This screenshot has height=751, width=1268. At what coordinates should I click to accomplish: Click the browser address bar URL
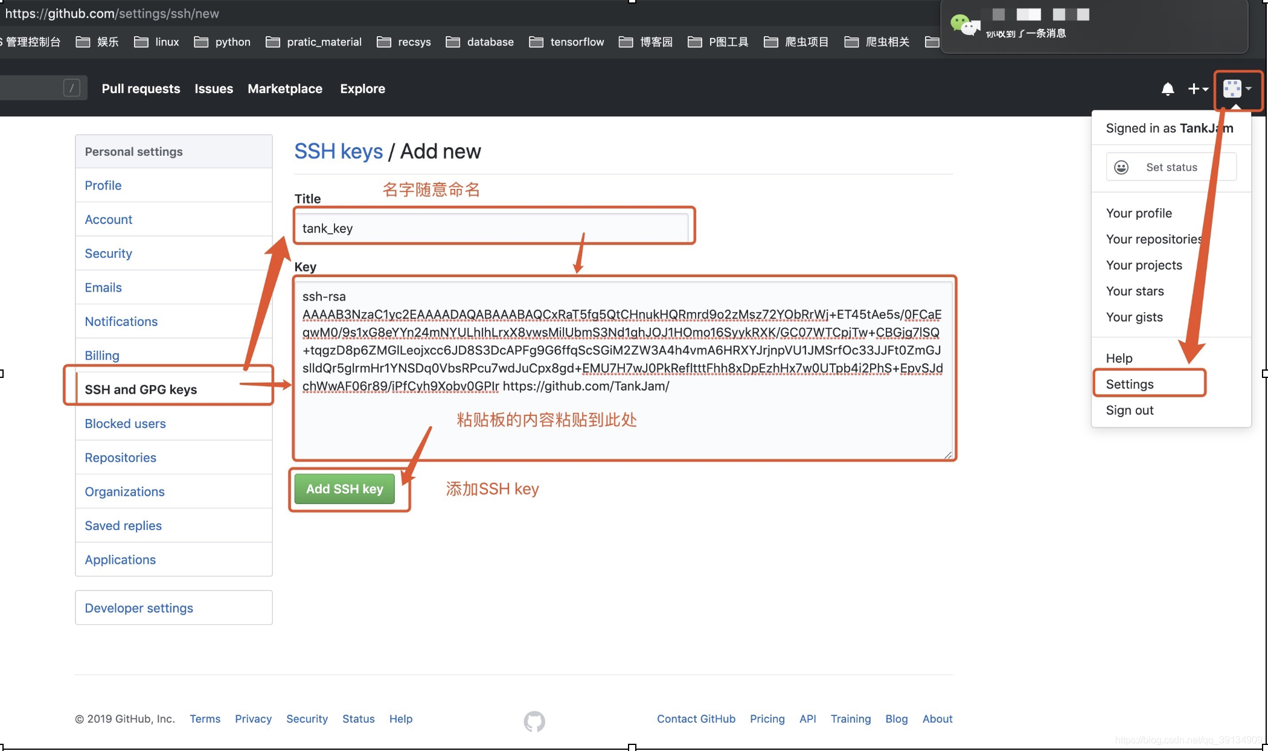[x=112, y=13]
